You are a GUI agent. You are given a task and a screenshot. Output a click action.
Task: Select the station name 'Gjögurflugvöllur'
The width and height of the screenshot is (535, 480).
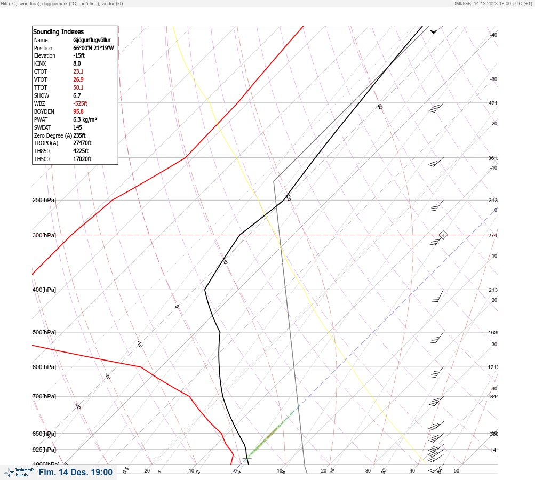pyautogui.click(x=92, y=40)
